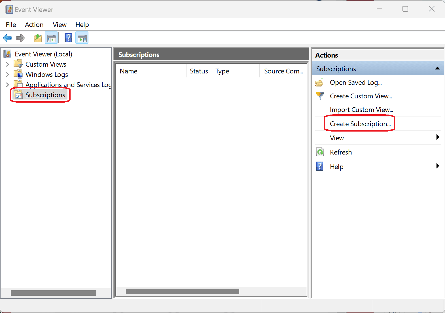This screenshot has width=445, height=313.
Task: Click the Subscriptions header in Actions pane
Action: pyautogui.click(x=378, y=69)
